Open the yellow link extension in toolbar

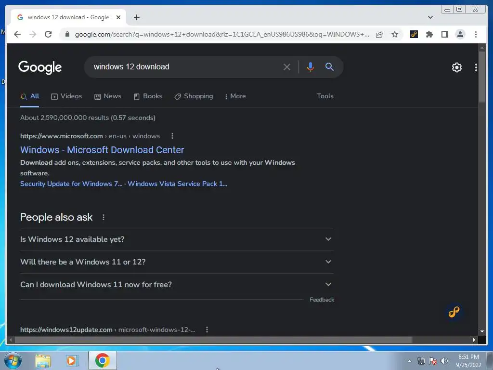414,34
